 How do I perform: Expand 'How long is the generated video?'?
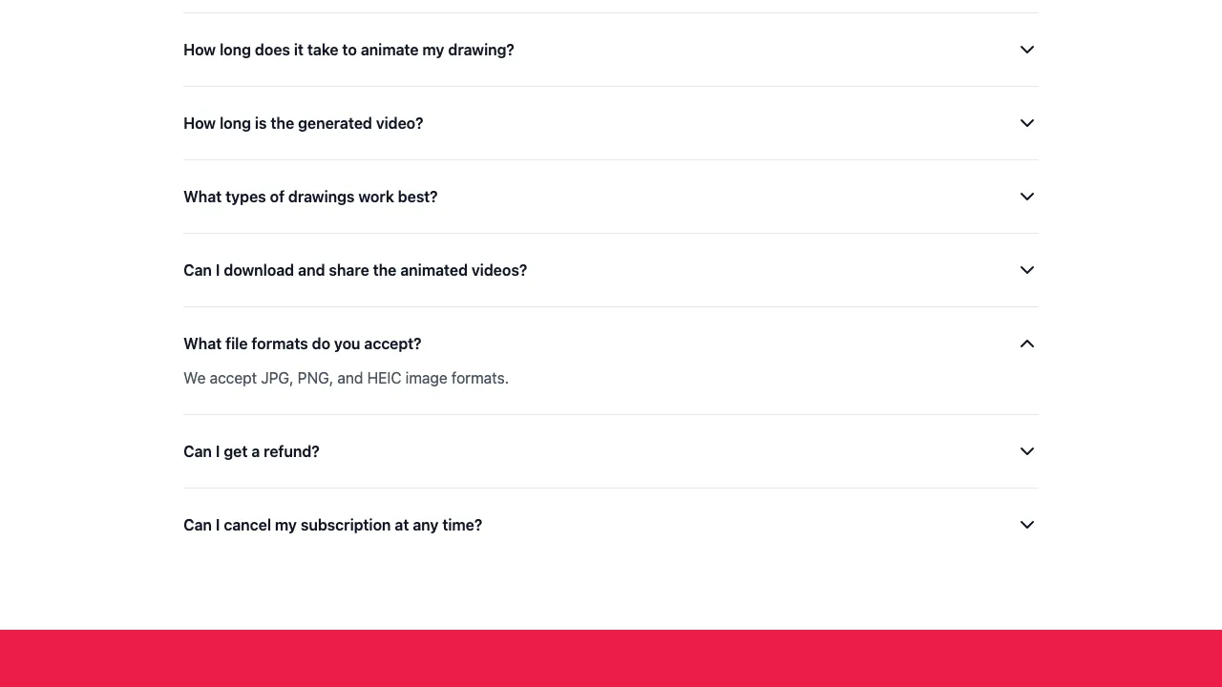click(x=303, y=123)
